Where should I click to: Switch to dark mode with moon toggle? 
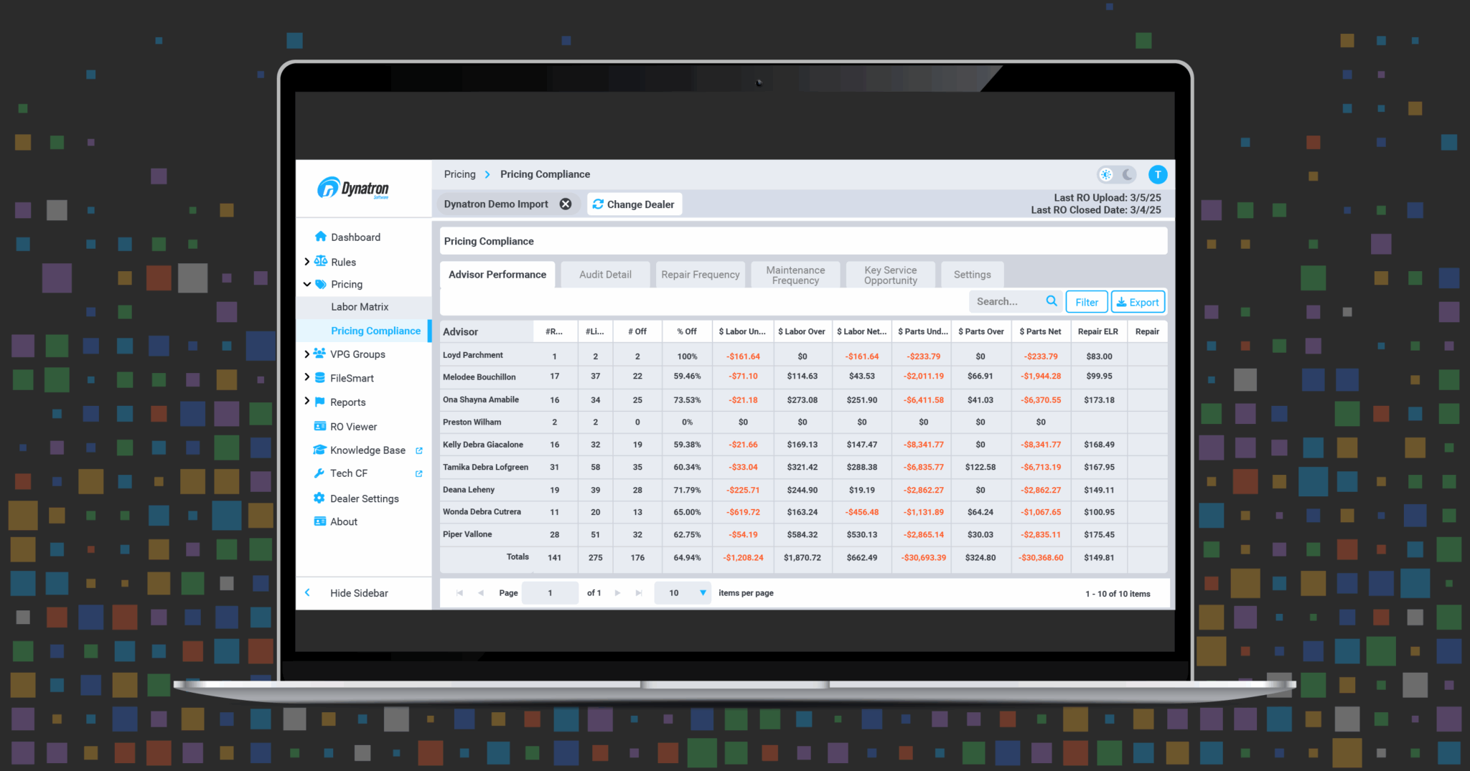1127,174
